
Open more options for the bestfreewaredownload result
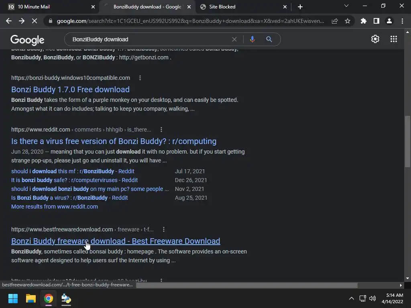point(164,229)
